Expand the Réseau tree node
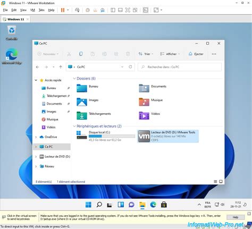Screen dimensions: 252x229 36,166
